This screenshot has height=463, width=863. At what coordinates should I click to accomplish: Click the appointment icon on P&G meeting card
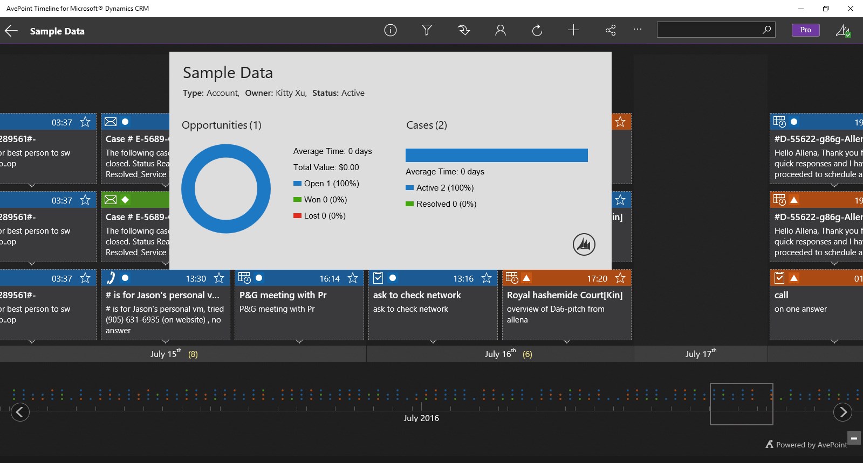(244, 278)
